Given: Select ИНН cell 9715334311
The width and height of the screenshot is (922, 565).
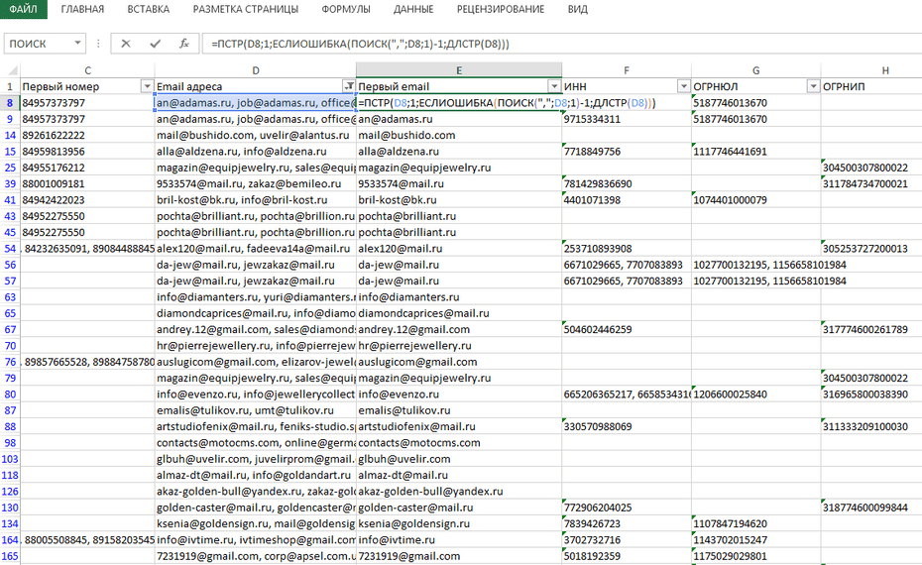Looking at the screenshot, I should [627, 119].
